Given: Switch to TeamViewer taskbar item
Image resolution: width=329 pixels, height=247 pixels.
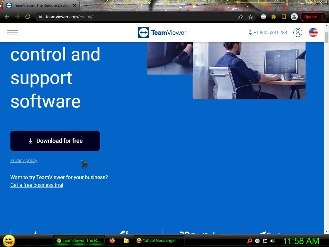Looking at the screenshot, I should coord(79,241).
